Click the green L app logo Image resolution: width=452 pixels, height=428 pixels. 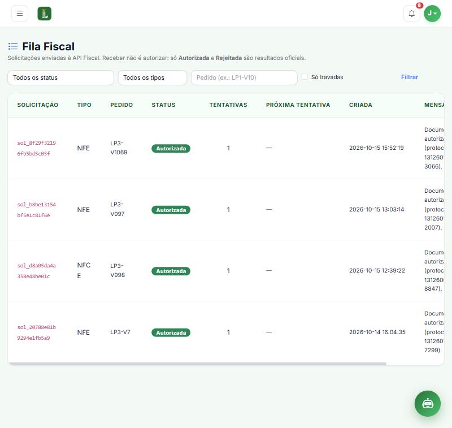pos(45,14)
